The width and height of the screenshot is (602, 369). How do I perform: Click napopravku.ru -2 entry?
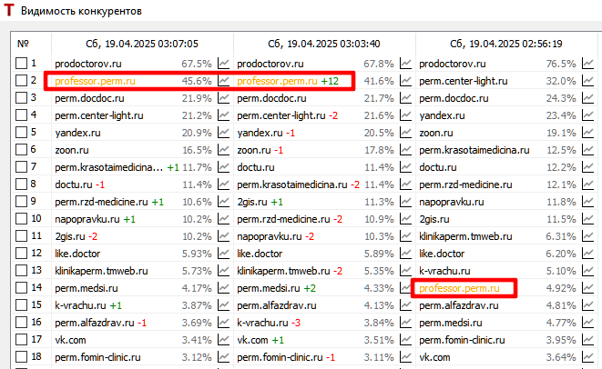tap(276, 236)
